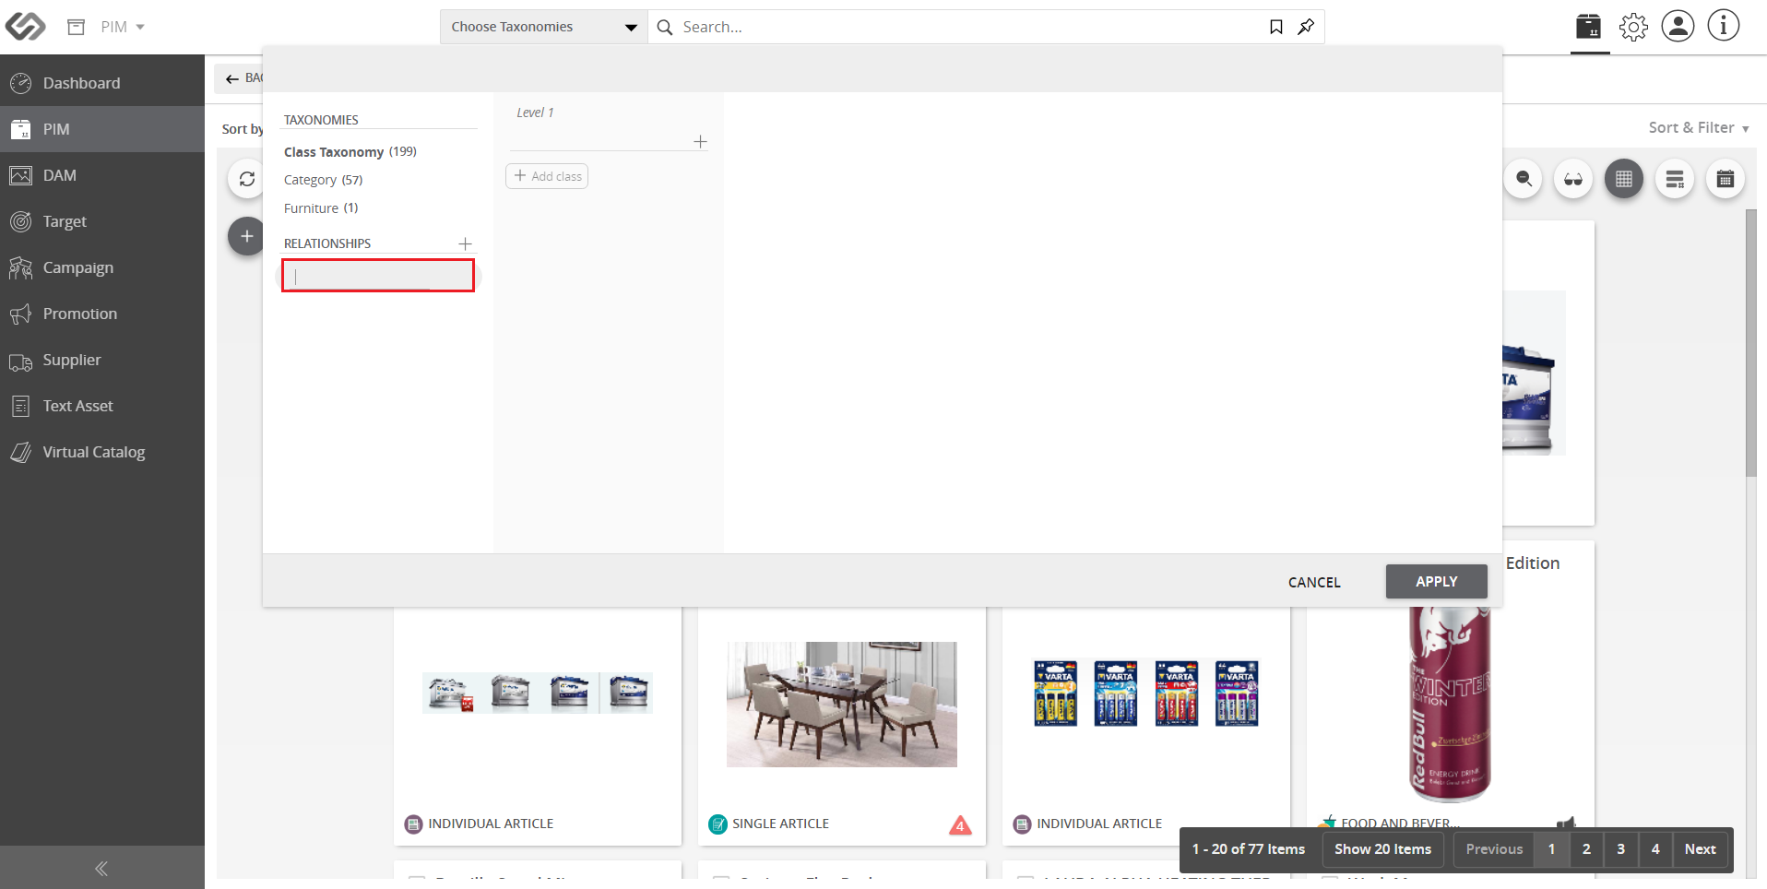This screenshot has height=889, width=1767.
Task: Open the Choose Taxonomies dropdown
Action: click(x=544, y=27)
